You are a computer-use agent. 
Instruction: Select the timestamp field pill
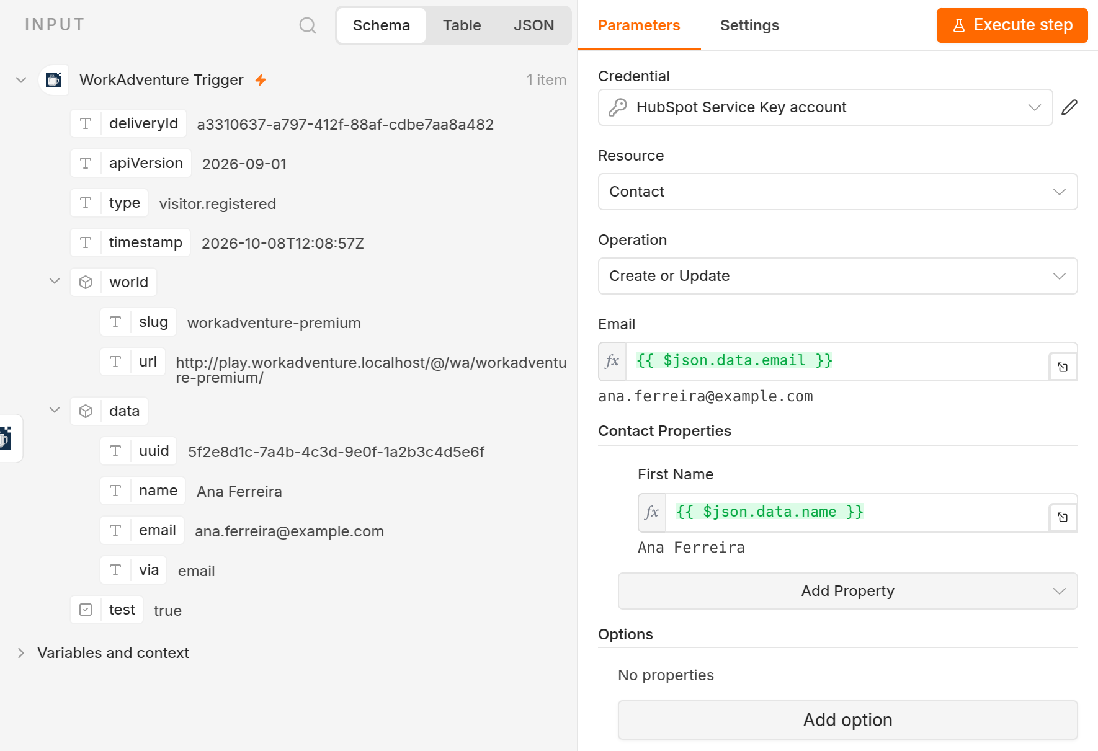[130, 242]
